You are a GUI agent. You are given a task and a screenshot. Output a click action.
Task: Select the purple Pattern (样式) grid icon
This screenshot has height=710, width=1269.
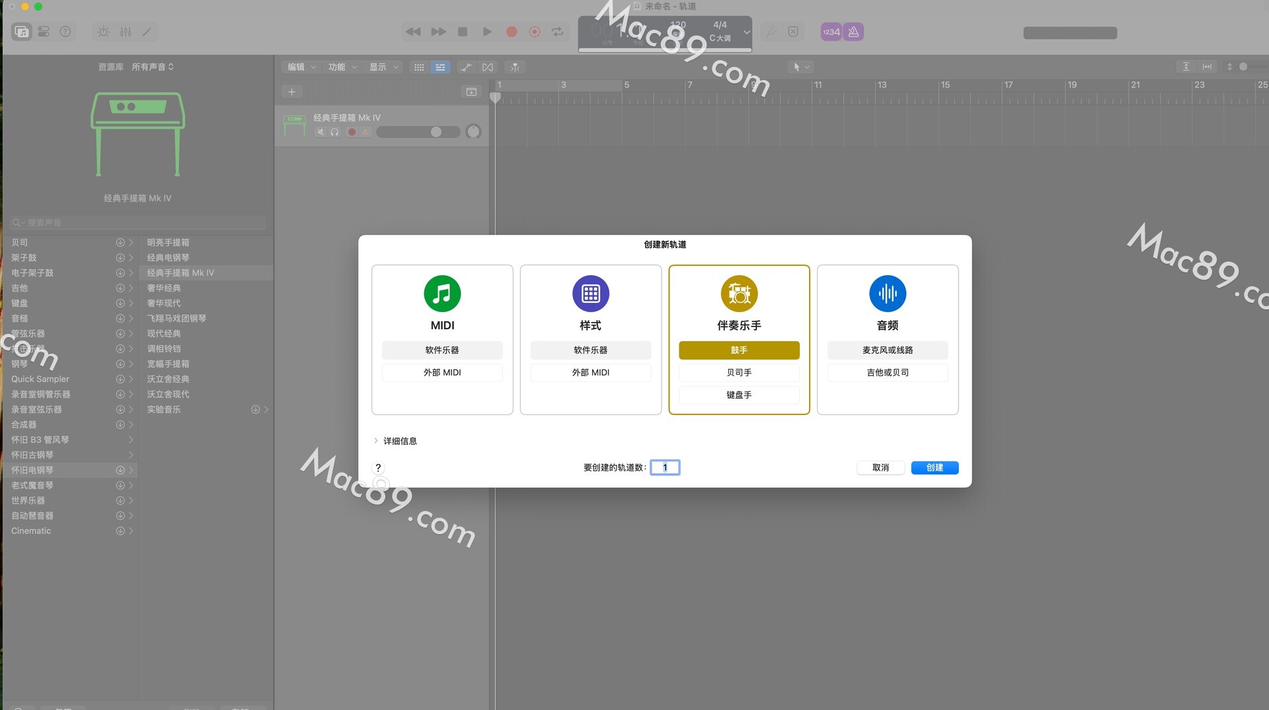click(590, 294)
